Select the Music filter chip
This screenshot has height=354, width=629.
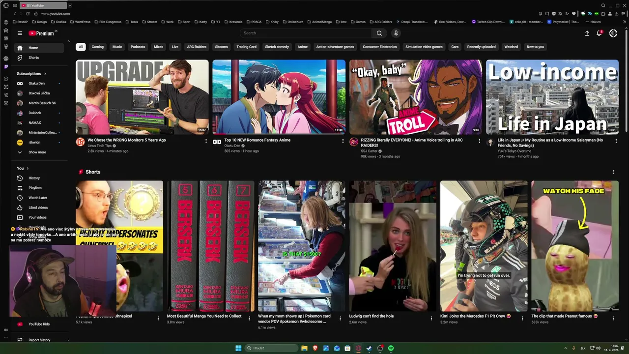point(117,47)
